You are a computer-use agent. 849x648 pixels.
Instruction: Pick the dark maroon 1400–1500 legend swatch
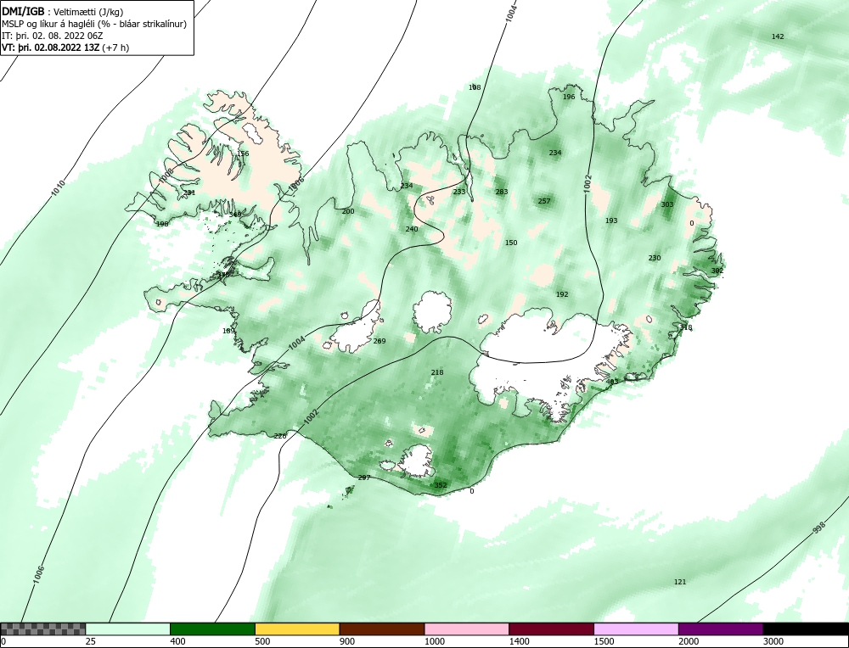coord(551,629)
